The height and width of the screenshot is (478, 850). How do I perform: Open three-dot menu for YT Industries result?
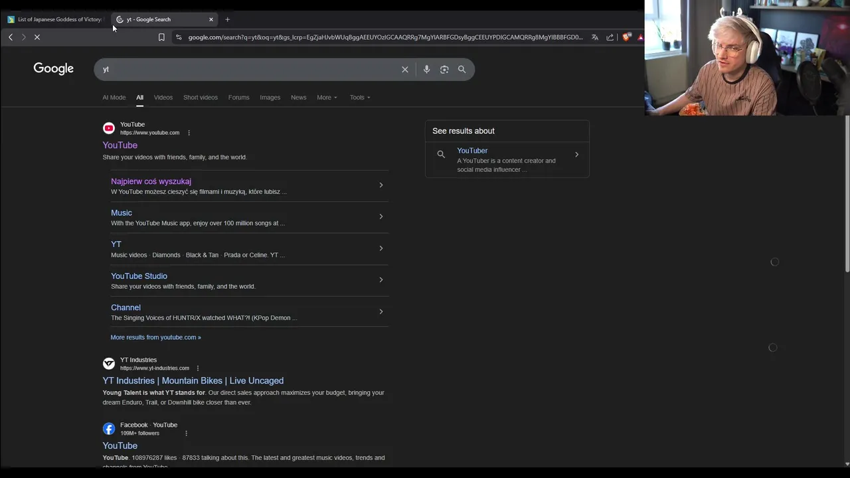tap(197, 368)
